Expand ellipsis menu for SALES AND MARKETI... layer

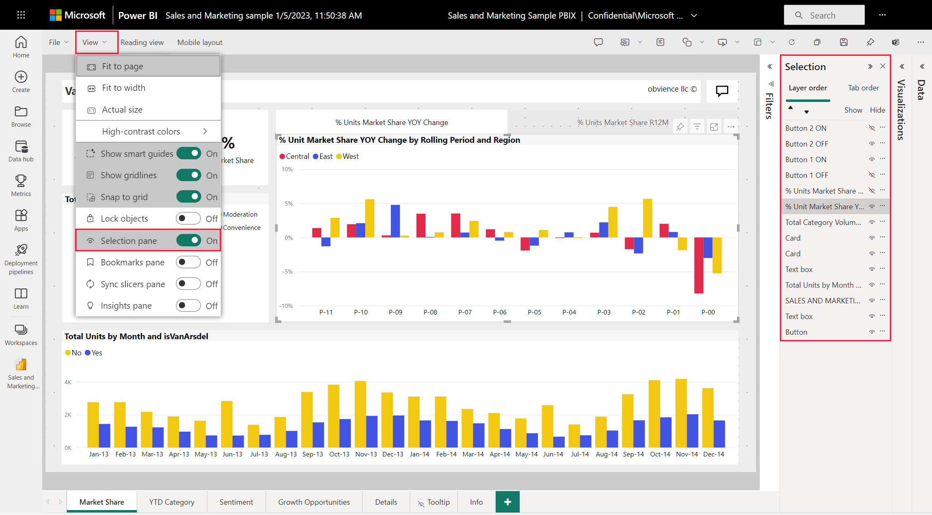point(883,300)
